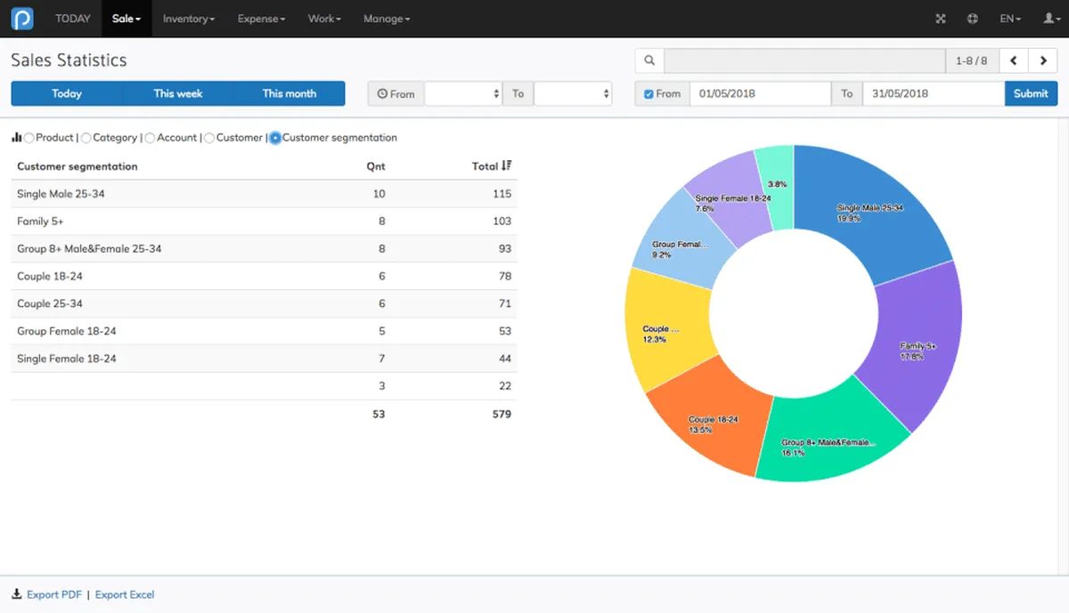Select the Product radio button
Screen dimensions: 1069x613
[29, 138]
